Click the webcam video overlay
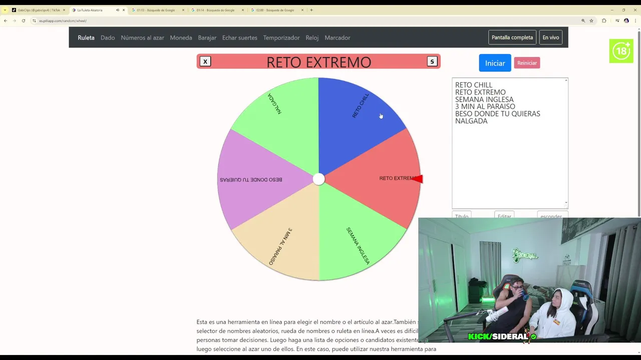Viewport: 641px width, 360px height. pyautogui.click(x=529, y=280)
